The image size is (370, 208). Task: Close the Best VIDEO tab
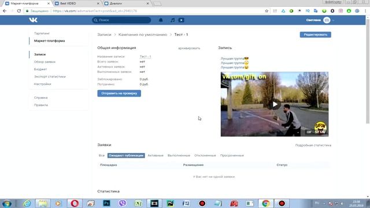coord(98,3)
